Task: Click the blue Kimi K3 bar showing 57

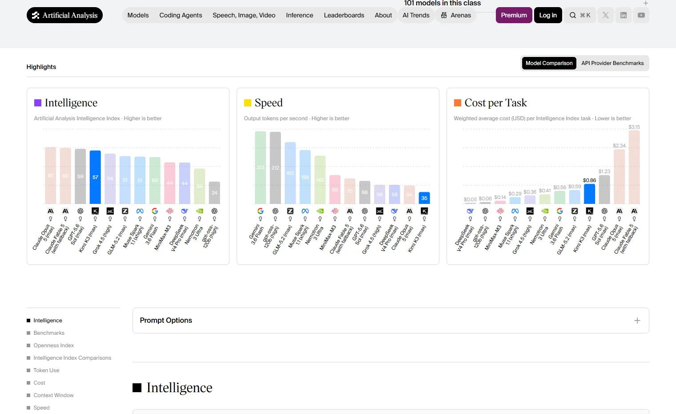Action: tap(95, 177)
